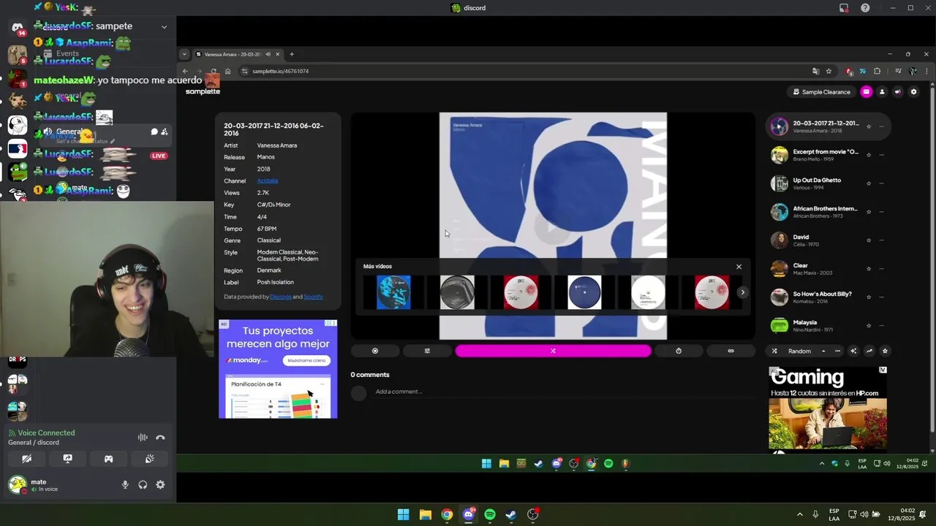This screenshot has height=526, width=936.
Task: Open the Sample Clearance button
Action: click(x=822, y=92)
